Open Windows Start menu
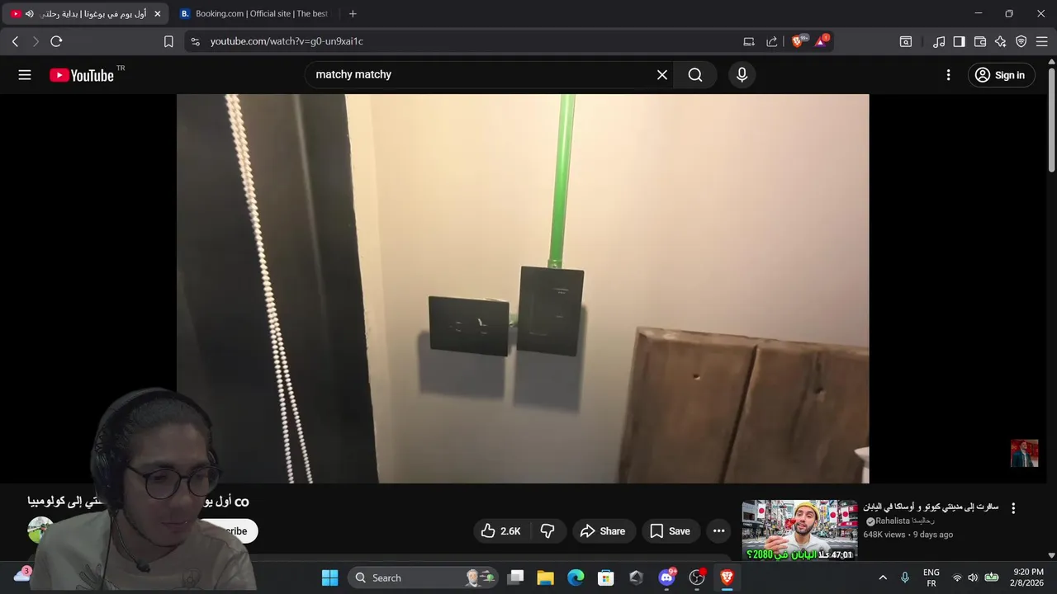 coord(329,577)
